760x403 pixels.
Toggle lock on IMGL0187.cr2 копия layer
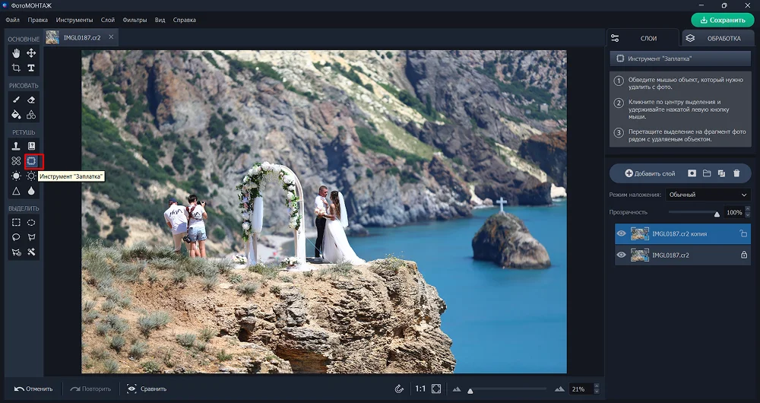tap(743, 233)
